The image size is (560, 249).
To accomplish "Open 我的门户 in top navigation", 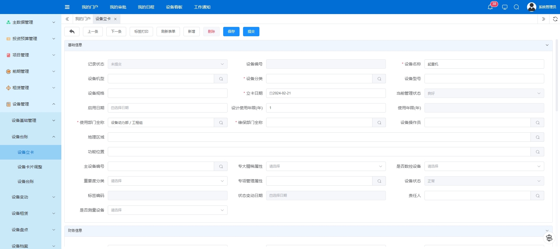I will tap(90, 7).
